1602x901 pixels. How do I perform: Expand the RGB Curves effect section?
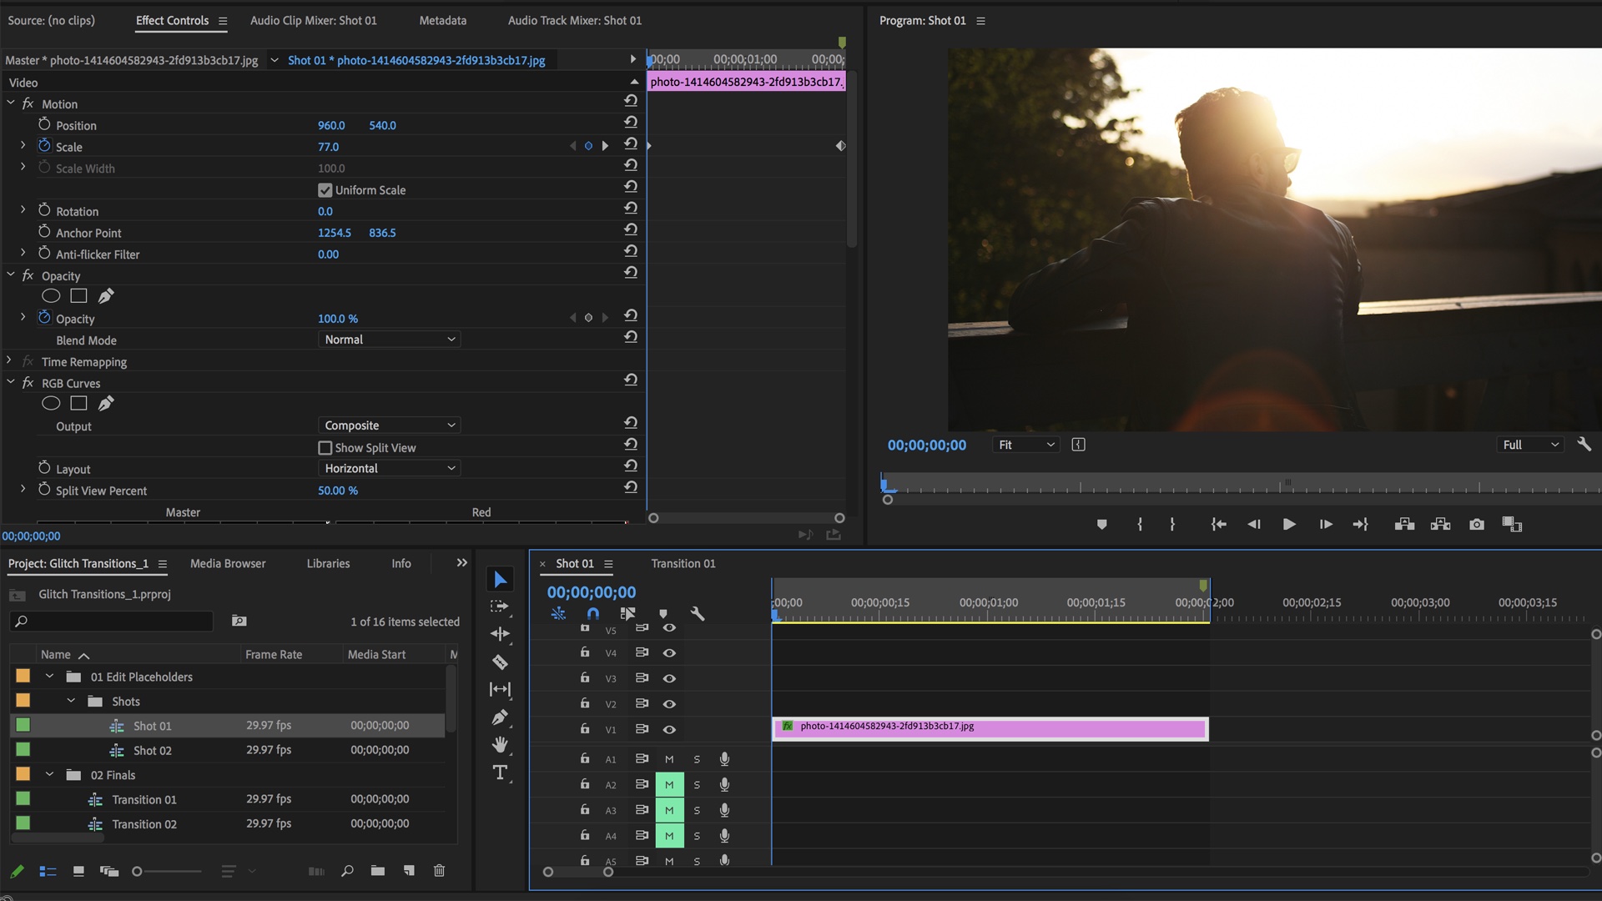tap(9, 382)
